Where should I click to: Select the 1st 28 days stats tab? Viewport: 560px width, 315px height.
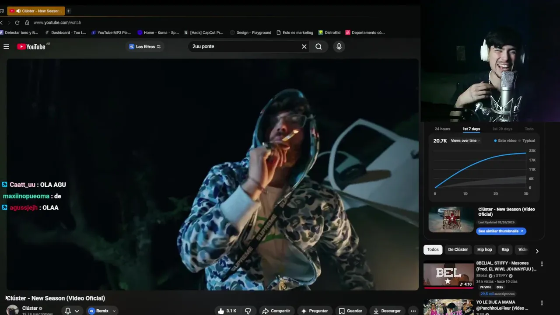pos(502,129)
